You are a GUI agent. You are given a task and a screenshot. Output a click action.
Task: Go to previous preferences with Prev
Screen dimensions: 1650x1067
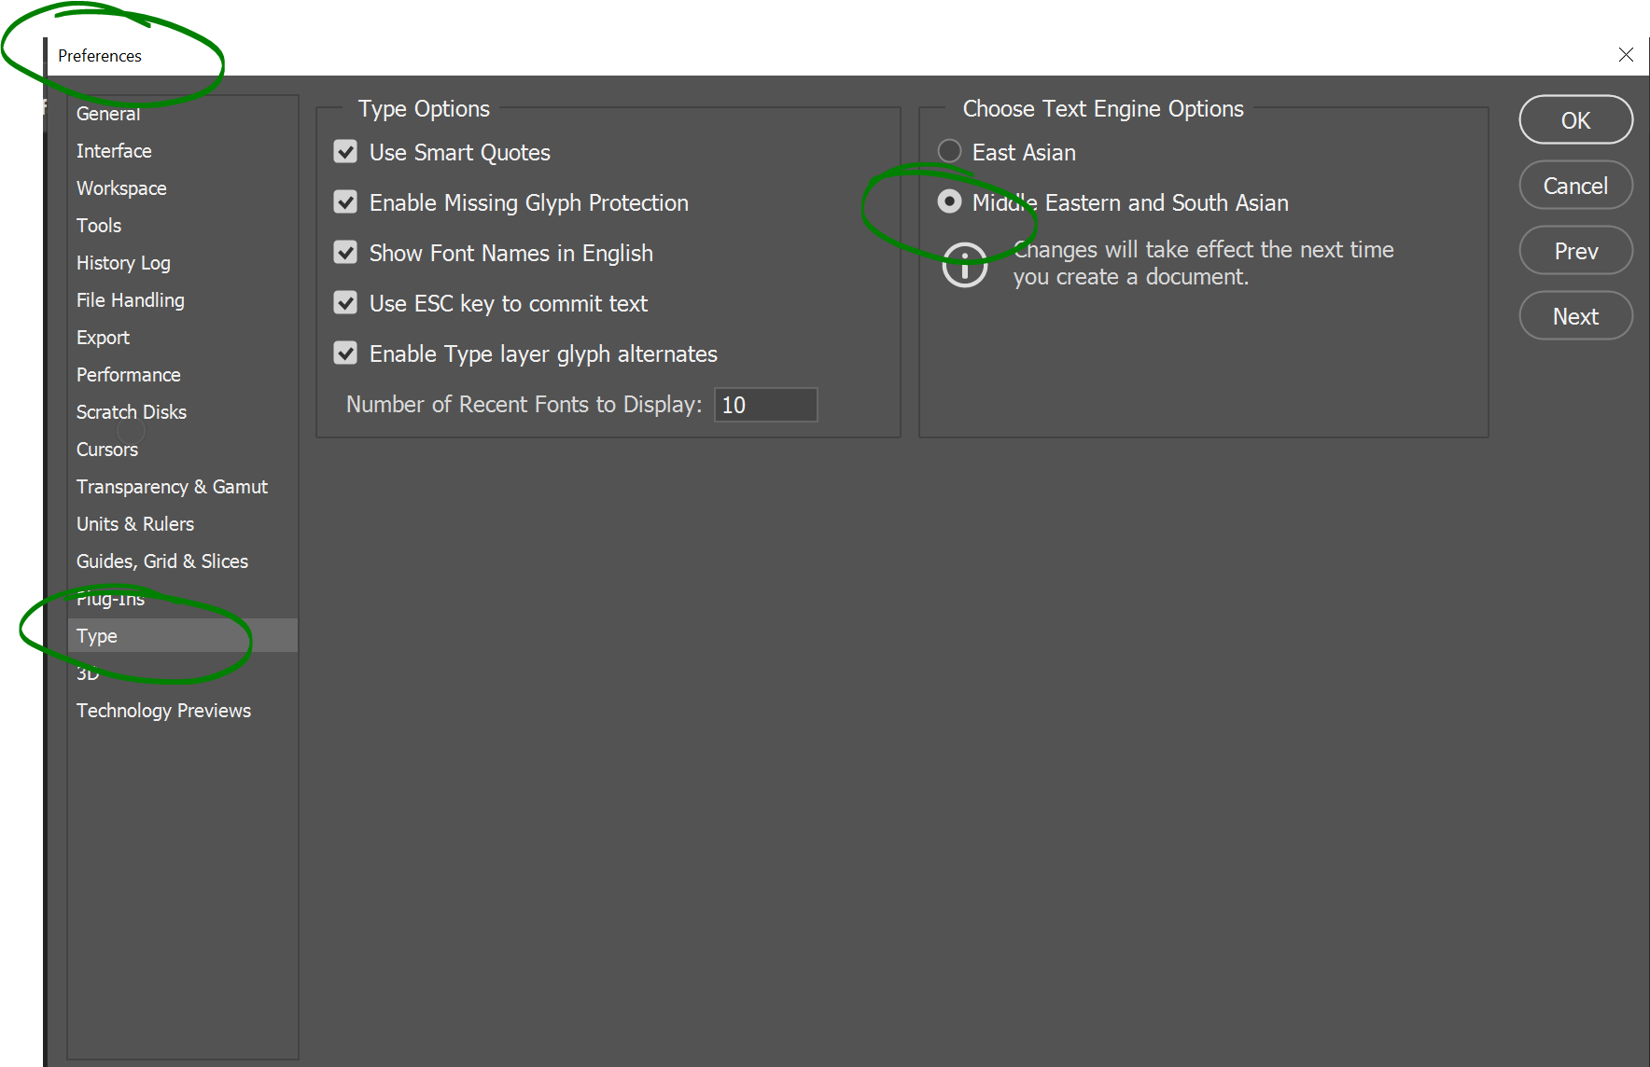[x=1575, y=251]
